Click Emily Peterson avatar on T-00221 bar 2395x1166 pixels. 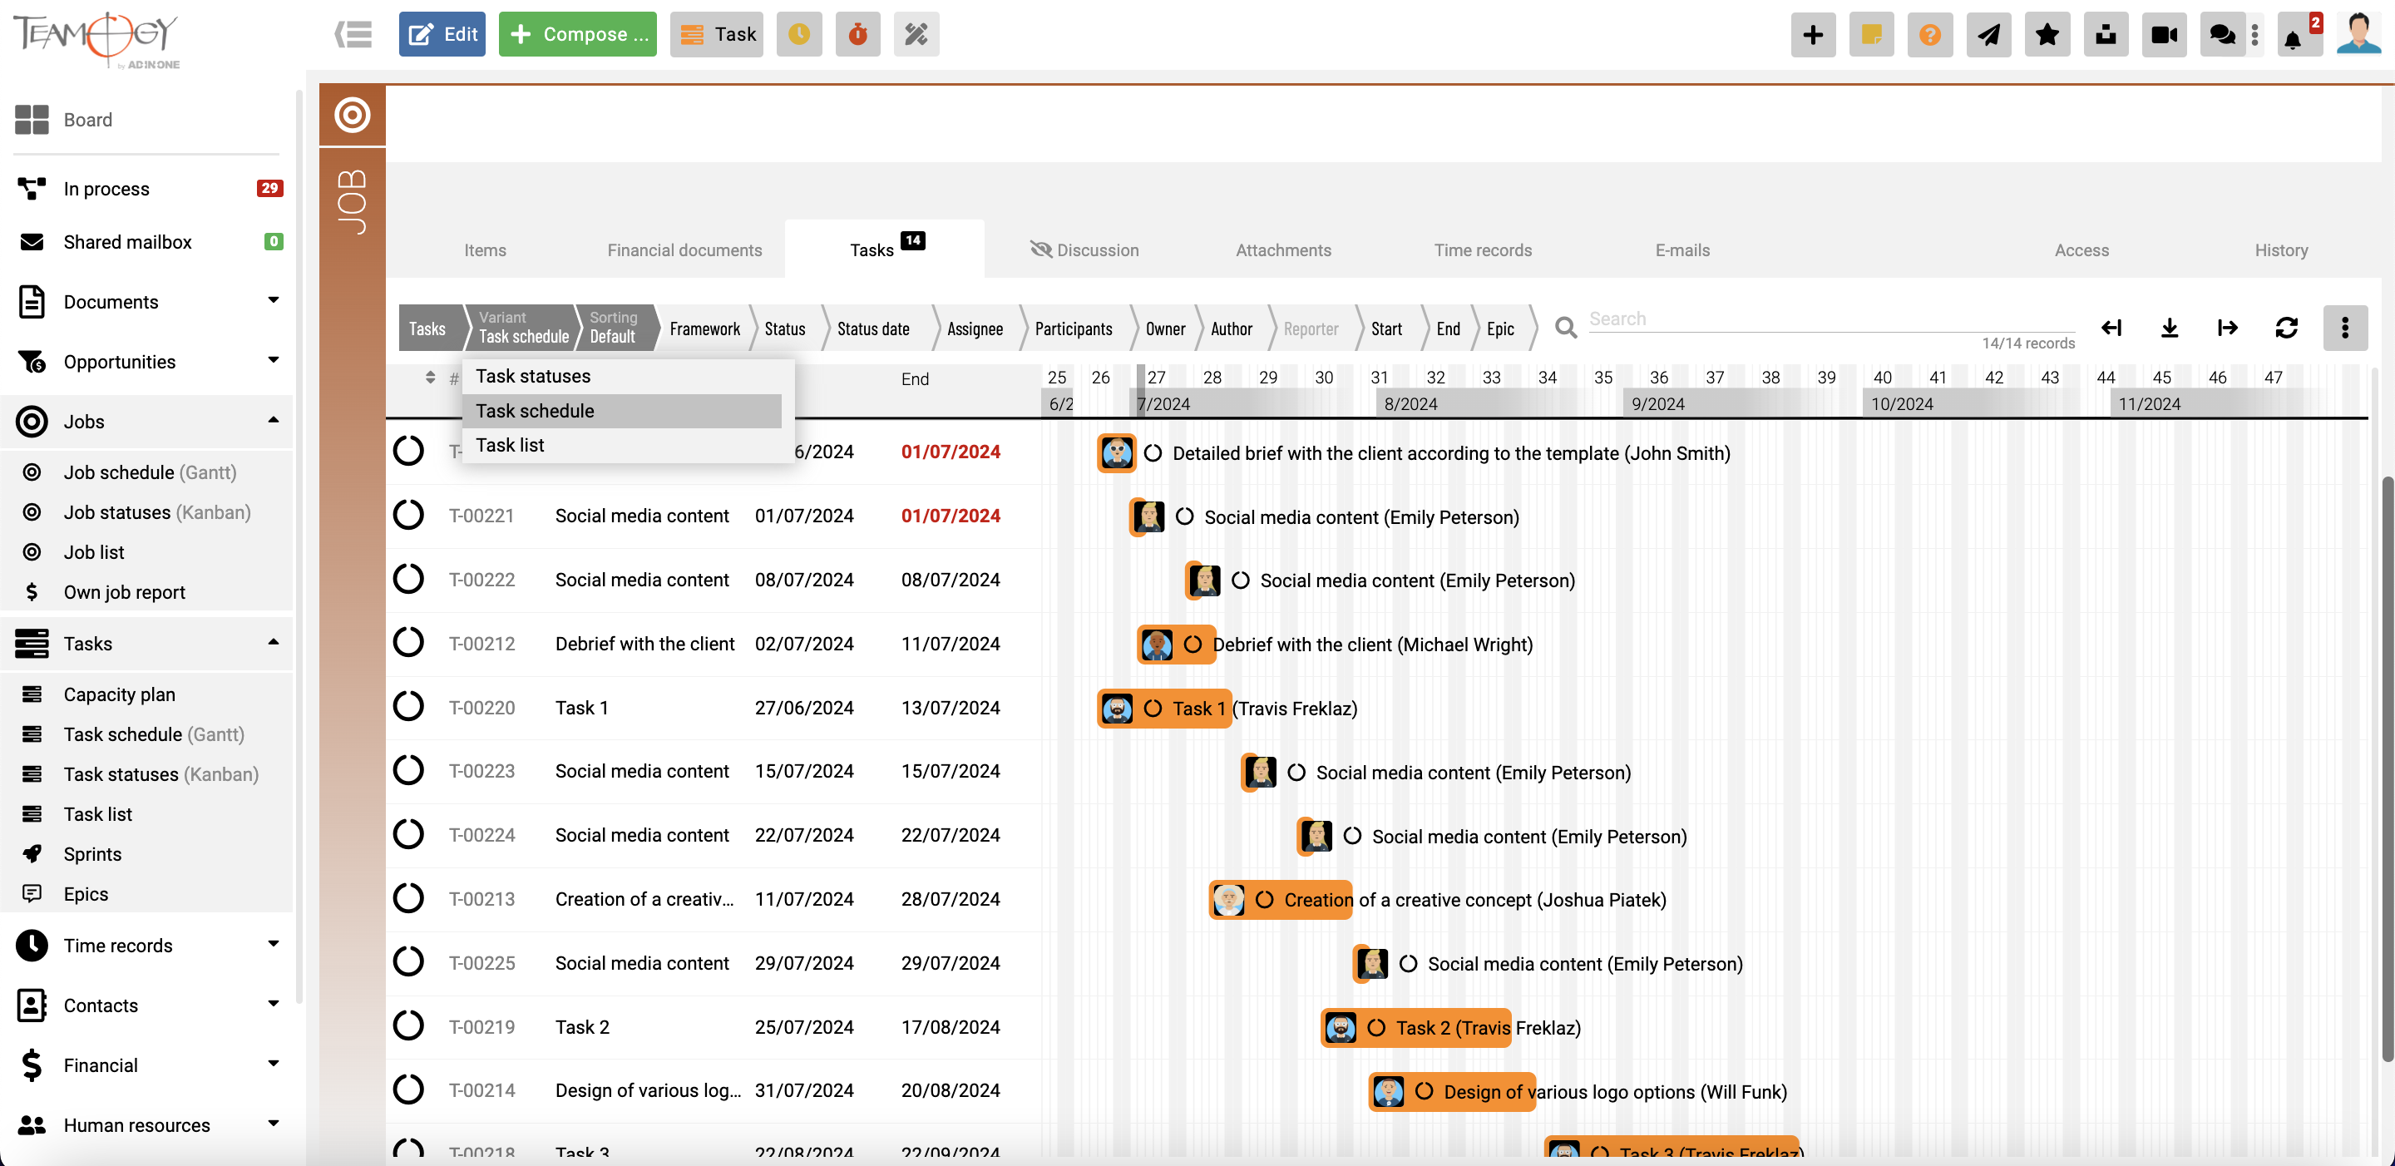tap(1148, 516)
